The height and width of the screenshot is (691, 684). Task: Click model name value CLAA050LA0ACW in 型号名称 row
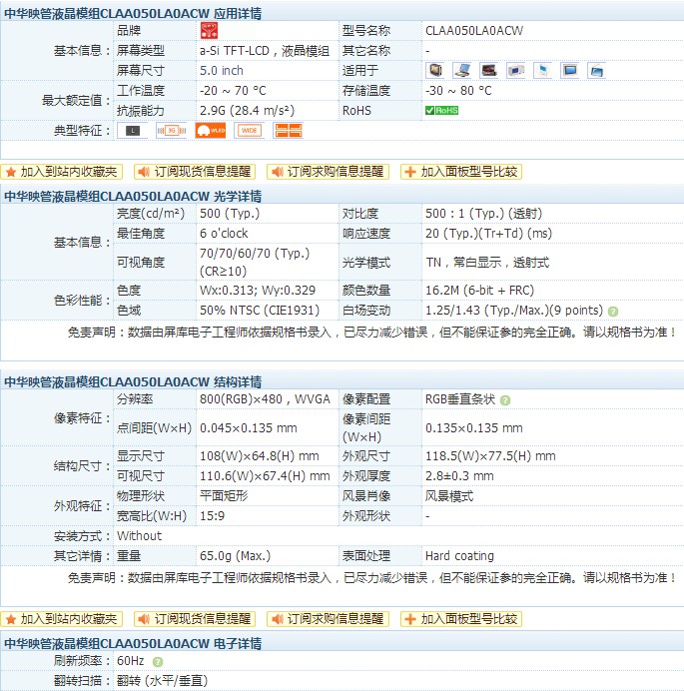click(474, 30)
